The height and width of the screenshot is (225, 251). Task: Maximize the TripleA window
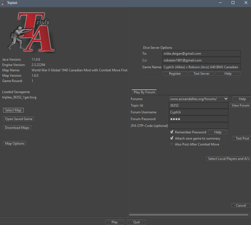pos(233,3)
